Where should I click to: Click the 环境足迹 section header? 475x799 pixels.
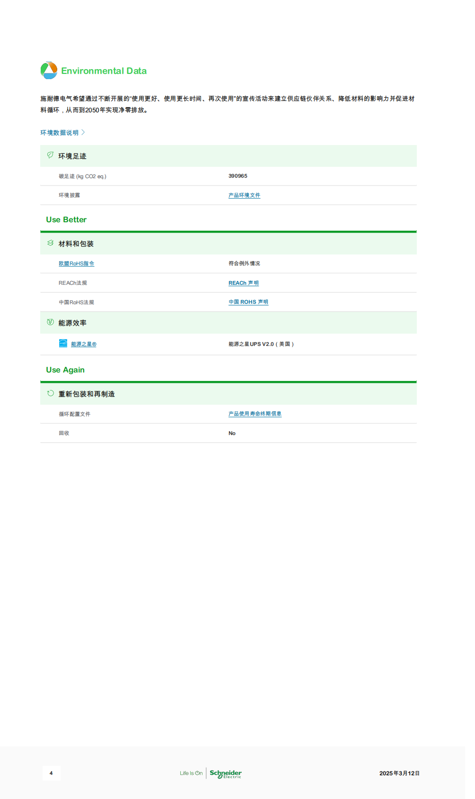click(229, 156)
